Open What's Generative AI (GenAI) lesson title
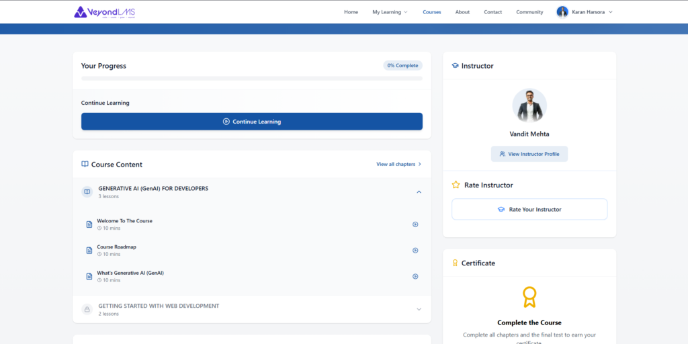This screenshot has height=344, width=688. pyautogui.click(x=130, y=273)
